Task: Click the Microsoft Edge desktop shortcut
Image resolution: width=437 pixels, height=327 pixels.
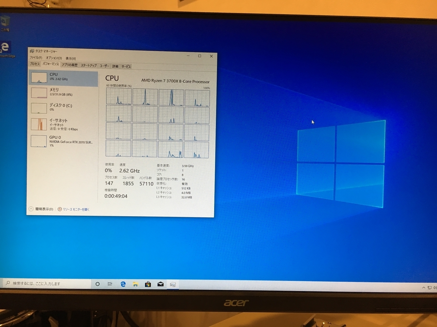Action: (x=5, y=49)
